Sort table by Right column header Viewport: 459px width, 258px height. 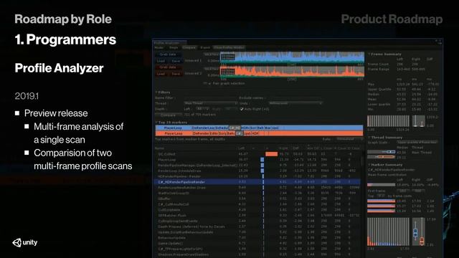coord(283,148)
